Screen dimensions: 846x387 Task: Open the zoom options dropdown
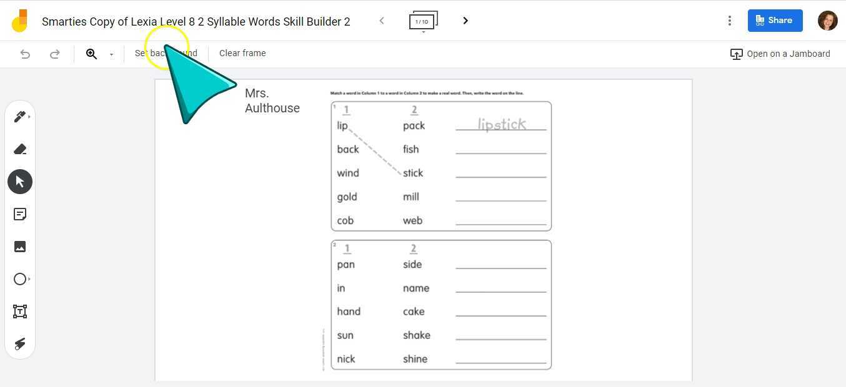[111, 54]
